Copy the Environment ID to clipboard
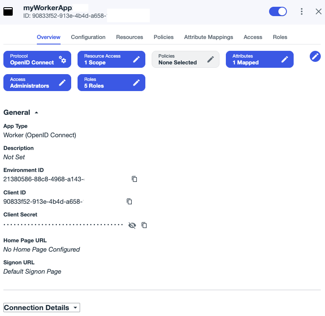 (x=134, y=179)
